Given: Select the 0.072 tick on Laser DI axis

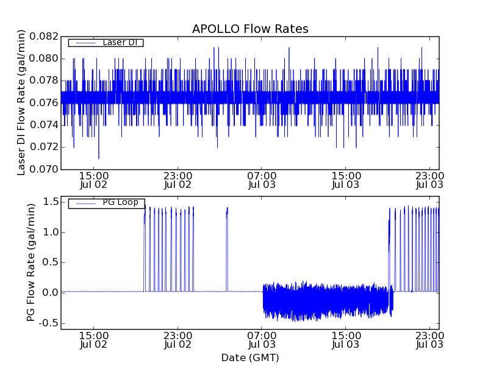Looking at the screenshot, I should [x=44, y=147].
